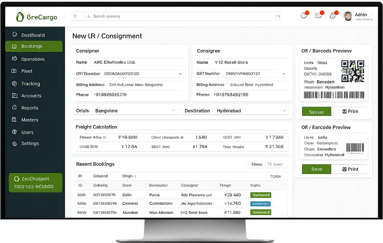Open the Bookings section in the sidebar
This screenshot has width=383, height=243.
(x=34, y=46)
